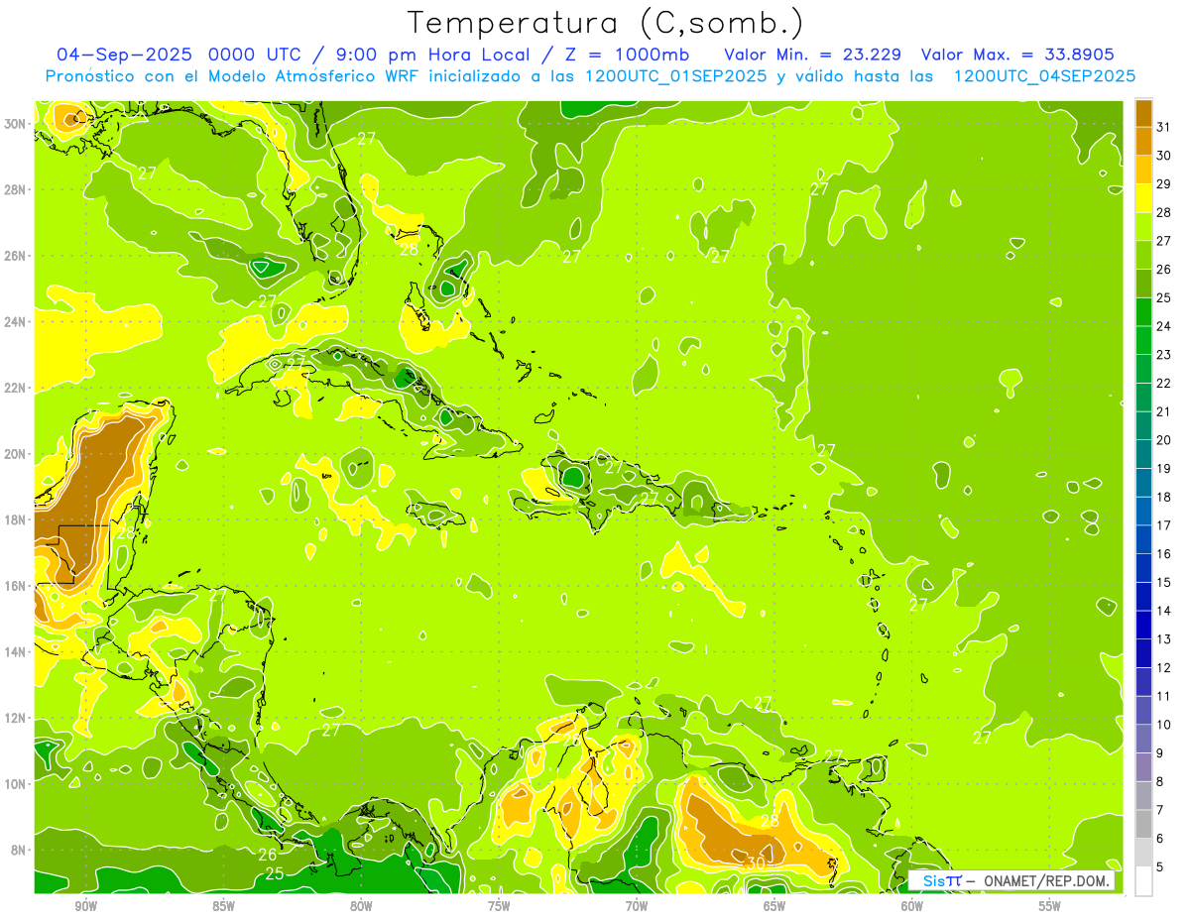Image resolution: width=1190 pixels, height=919 pixels.
Task: Click the '70W' longitude axis label
Action: 637,906
